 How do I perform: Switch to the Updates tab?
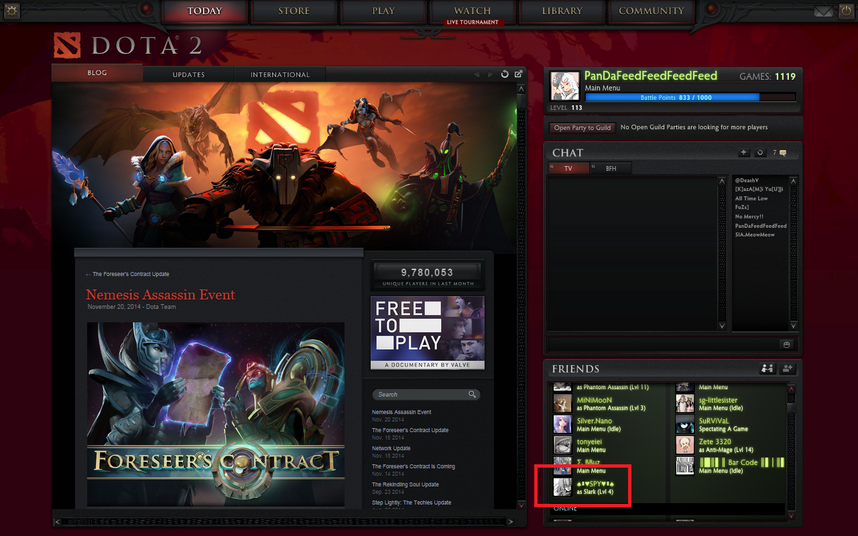click(x=188, y=74)
